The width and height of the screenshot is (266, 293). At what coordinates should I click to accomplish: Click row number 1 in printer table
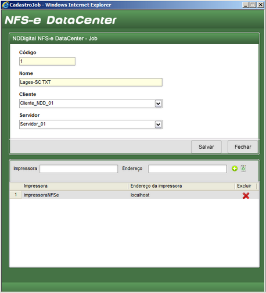pos(16,195)
